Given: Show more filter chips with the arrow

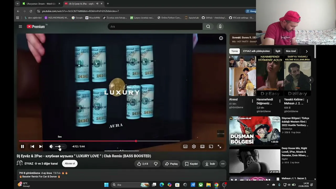Looking at the screenshot, I should click(307, 51).
